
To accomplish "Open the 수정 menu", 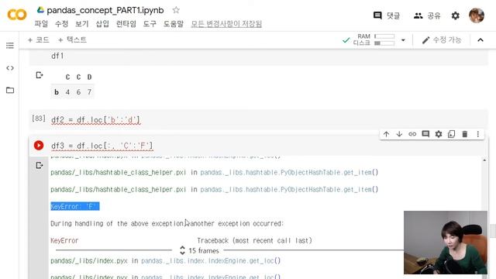I will 61,24.
